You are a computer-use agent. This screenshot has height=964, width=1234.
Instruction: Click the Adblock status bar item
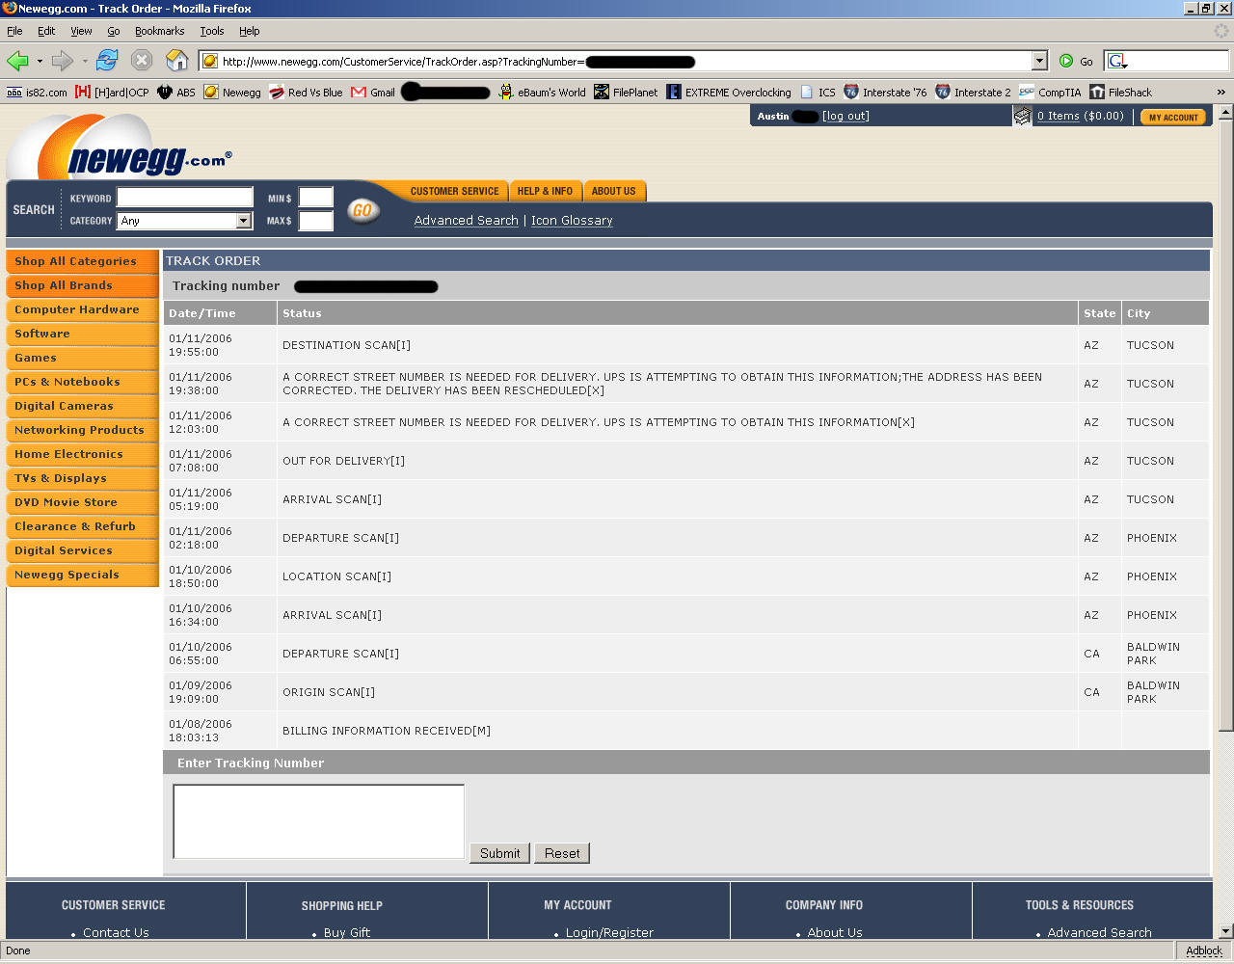[x=1204, y=951]
